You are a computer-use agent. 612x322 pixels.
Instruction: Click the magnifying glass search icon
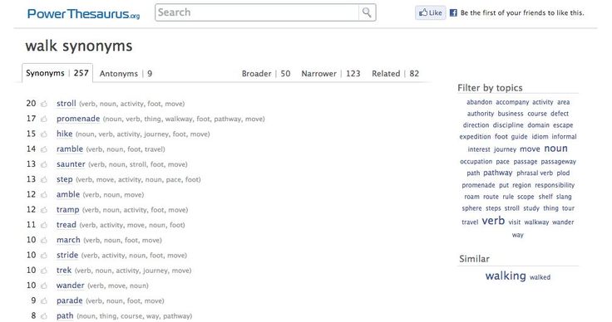[367, 12]
